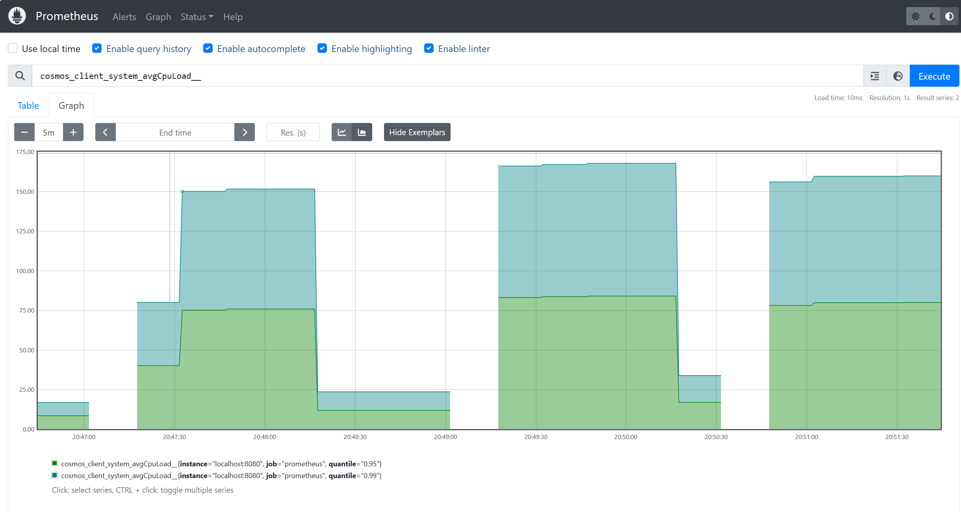Show the unstacked line graph icon
Image resolution: width=961 pixels, height=512 pixels.
click(342, 132)
